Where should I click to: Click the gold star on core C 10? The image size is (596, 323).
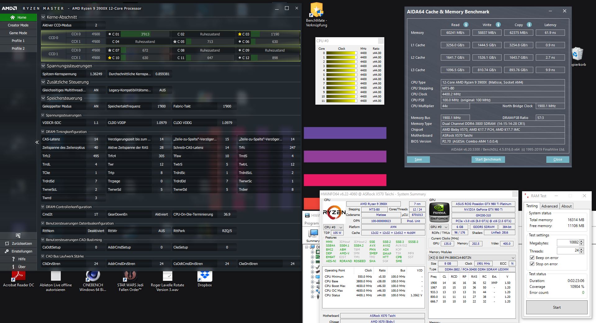110,58
